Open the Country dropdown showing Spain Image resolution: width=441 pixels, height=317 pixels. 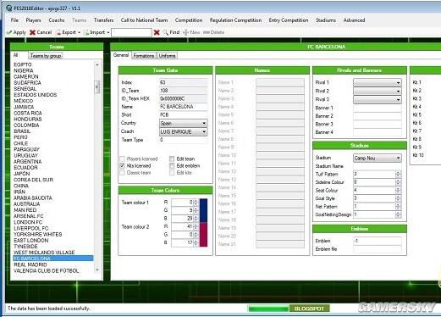point(183,123)
